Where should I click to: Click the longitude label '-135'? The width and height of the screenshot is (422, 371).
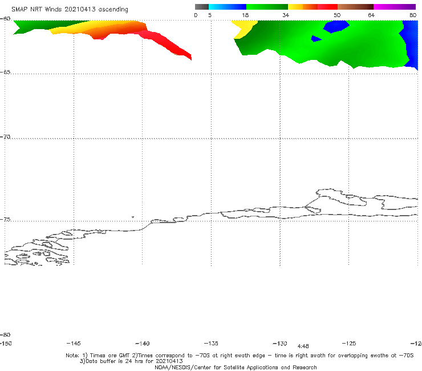pyautogui.click(x=211, y=343)
